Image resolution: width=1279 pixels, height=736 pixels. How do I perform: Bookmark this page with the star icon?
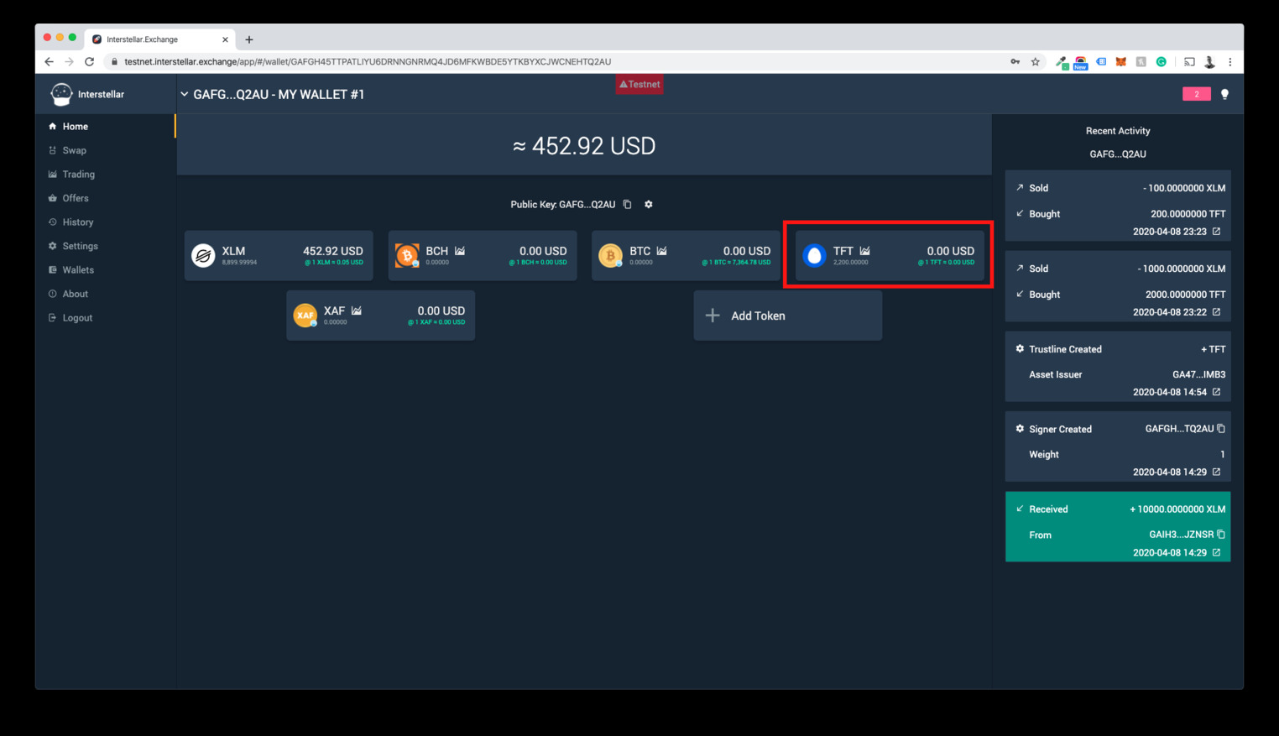tap(1036, 62)
